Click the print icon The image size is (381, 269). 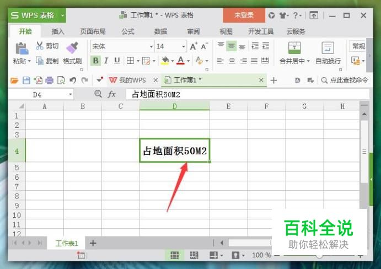pyautogui.click(x=49, y=80)
